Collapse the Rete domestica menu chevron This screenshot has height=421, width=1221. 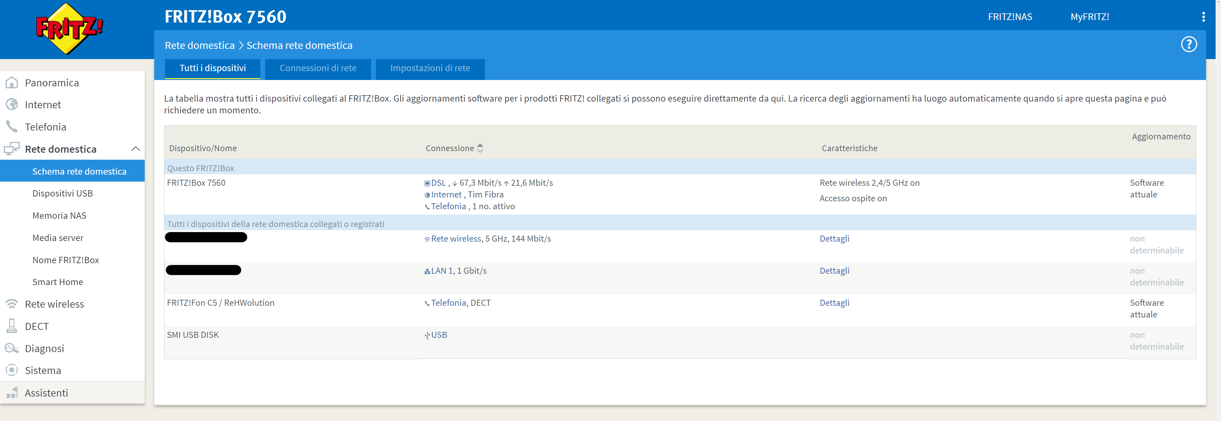pos(135,149)
